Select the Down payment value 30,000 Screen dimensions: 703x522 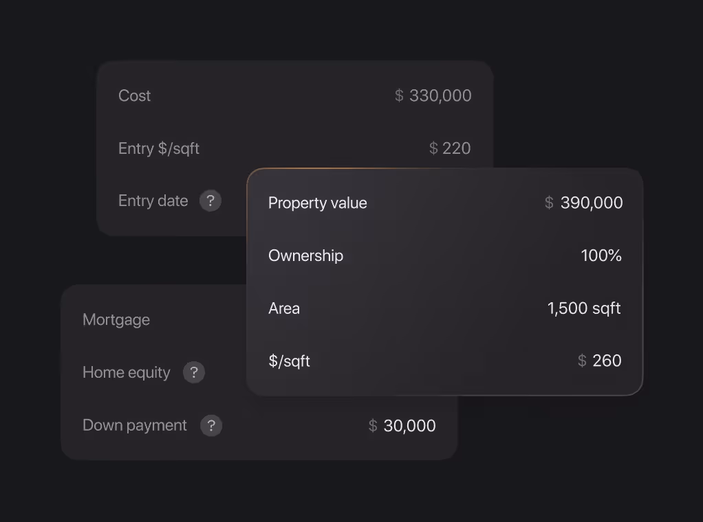(409, 425)
